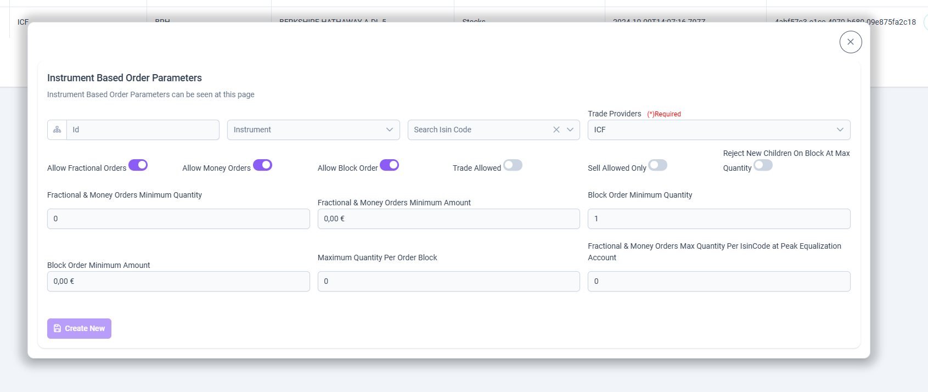This screenshot has width=928, height=392.
Task: Click the save icon in Create New
Action: tap(57, 328)
